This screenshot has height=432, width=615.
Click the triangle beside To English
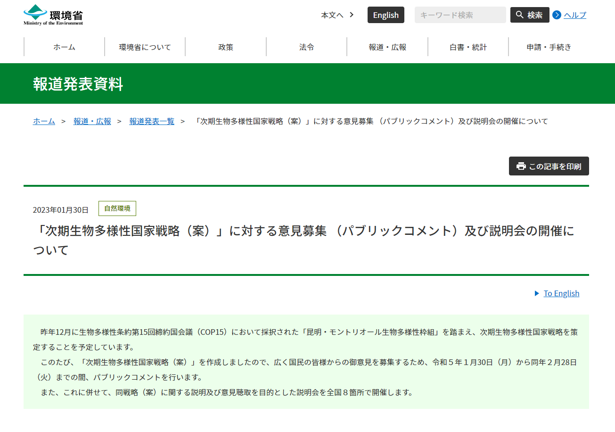coord(537,293)
